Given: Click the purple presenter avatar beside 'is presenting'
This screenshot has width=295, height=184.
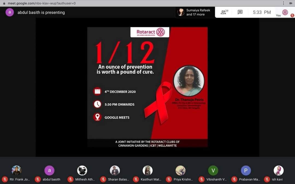Looking at the screenshot, I should click(10, 12).
